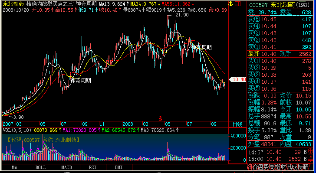Click the 400000 volume axis label

238,136
